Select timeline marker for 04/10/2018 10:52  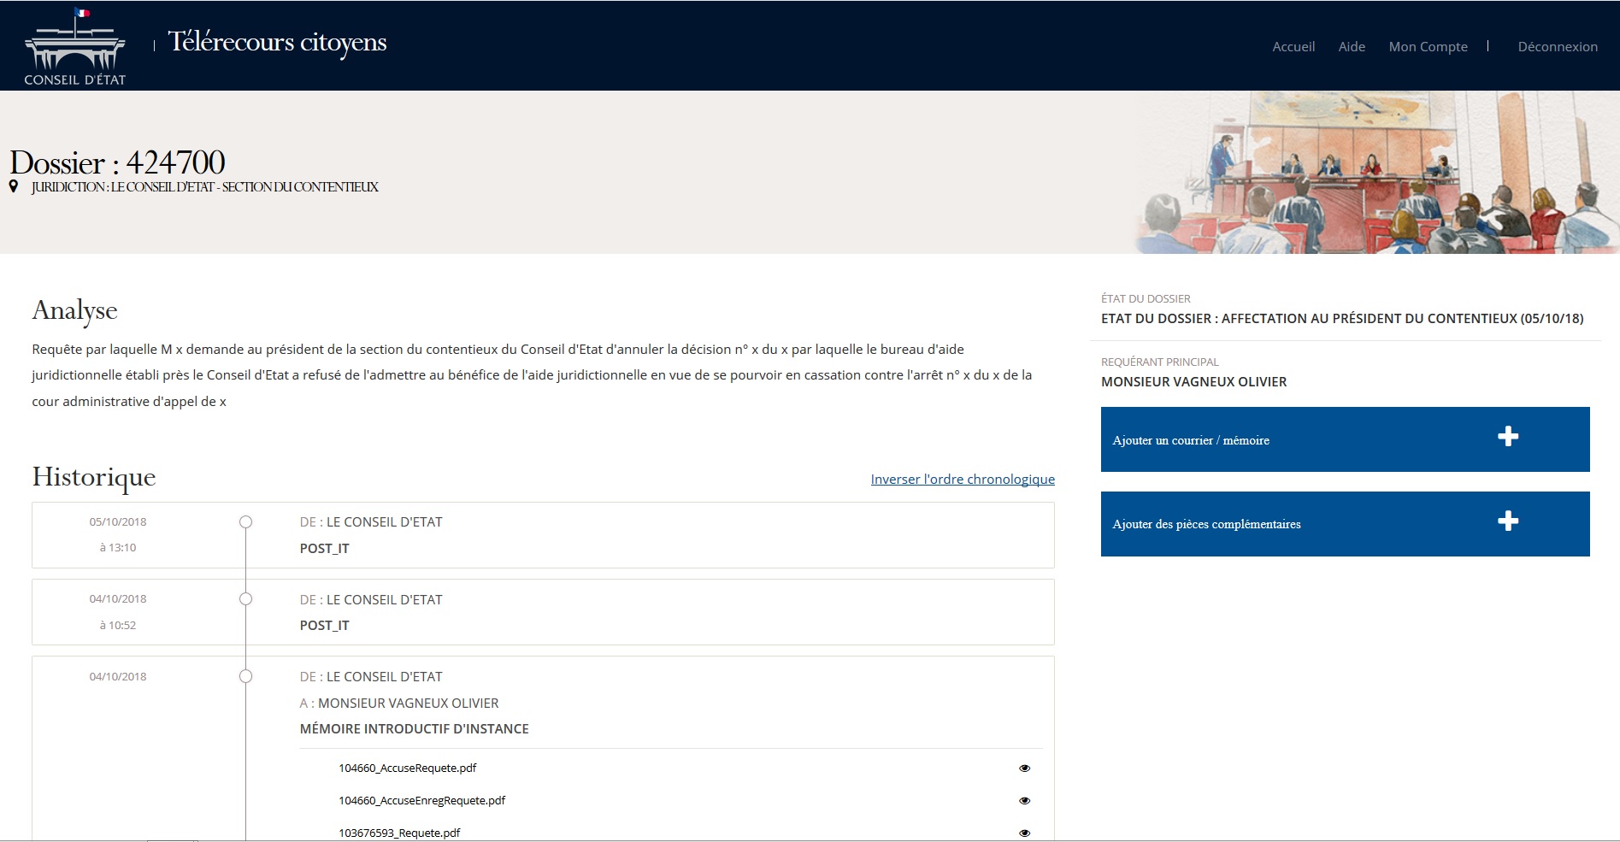pyautogui.click(x=245, y=599)
